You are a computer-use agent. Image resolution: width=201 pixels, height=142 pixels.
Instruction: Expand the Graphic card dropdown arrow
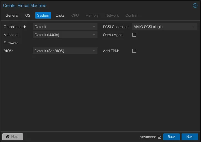(x=94, y=27)
